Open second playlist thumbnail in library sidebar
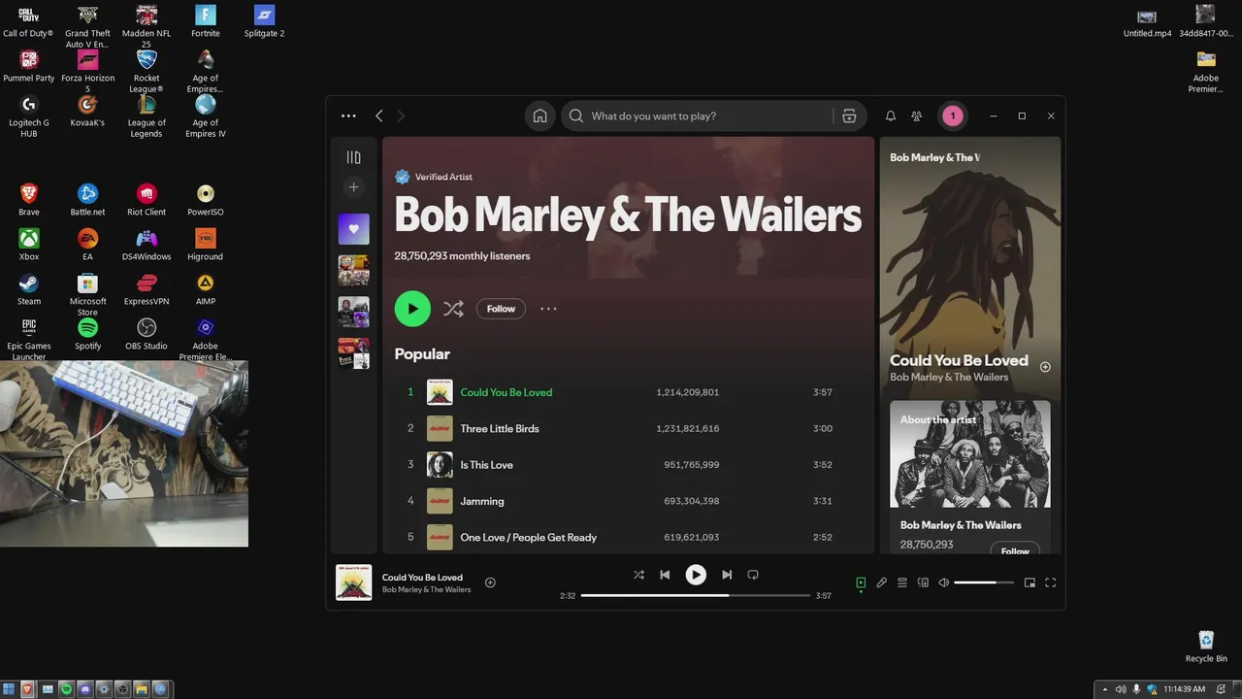This screenshot has width=1242, height=699. (353, 270)
